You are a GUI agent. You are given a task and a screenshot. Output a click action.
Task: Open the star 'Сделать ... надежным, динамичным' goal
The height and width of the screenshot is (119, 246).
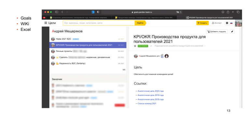pos(88,57)
